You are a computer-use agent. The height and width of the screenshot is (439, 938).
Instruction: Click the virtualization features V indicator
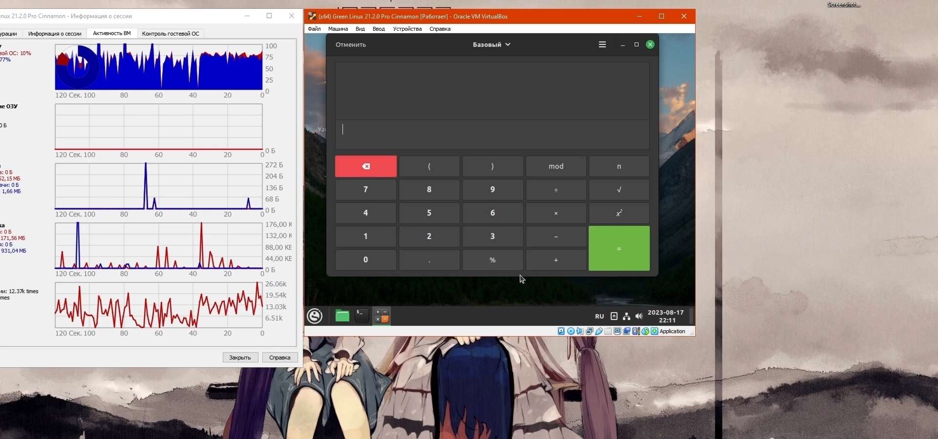click(636, 331)
